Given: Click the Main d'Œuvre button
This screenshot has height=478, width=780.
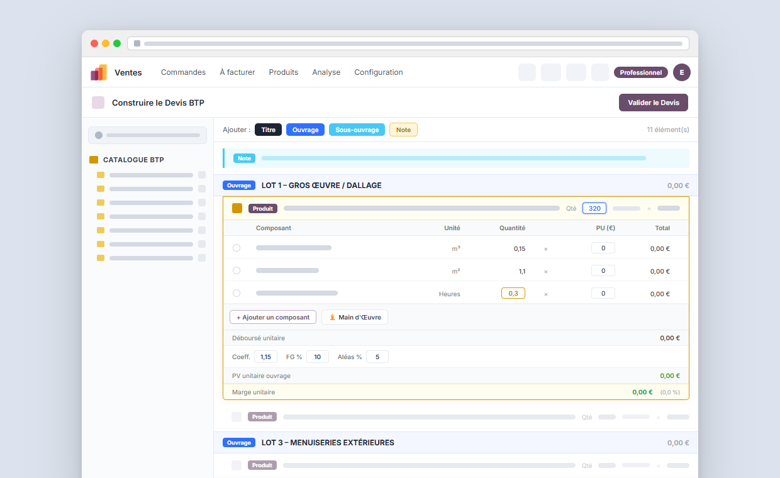Looking at the screenshot, I should click(355, 317).
